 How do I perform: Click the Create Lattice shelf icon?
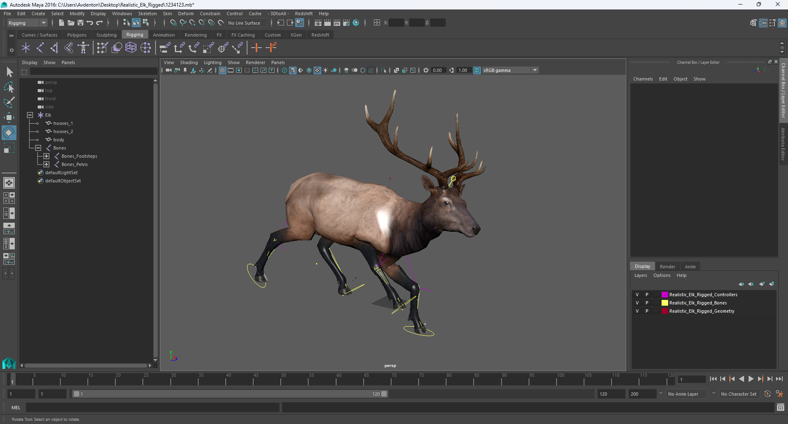[131, 48]
